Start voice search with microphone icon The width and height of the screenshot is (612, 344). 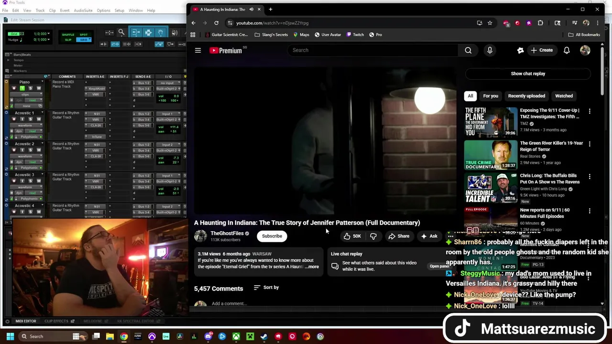pos(490,50)
